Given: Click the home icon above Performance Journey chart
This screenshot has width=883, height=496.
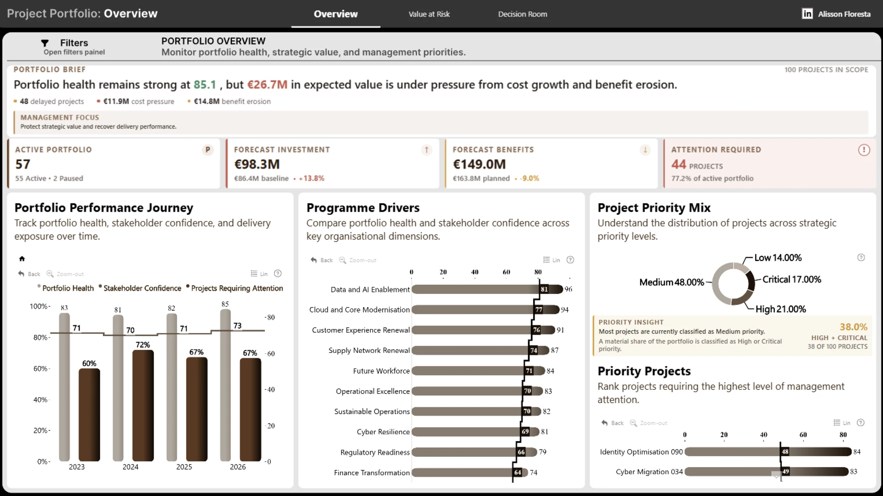Looking at the screenshot, I should (22, 259).
